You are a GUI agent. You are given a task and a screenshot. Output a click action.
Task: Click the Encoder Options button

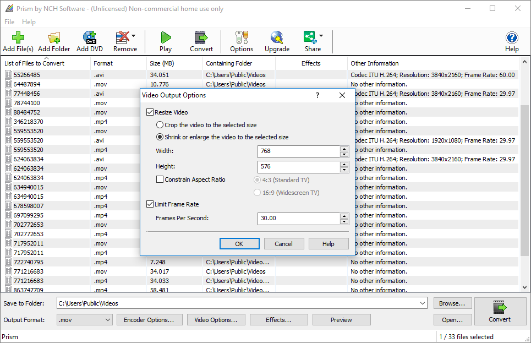coord(149,319)
